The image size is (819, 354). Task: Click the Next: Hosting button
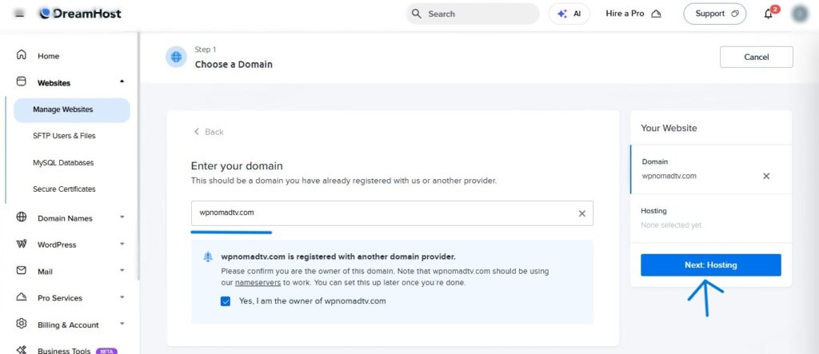point(711,265)
